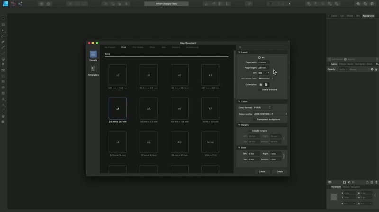Open the Colour format dropdown

pos(262,108)
